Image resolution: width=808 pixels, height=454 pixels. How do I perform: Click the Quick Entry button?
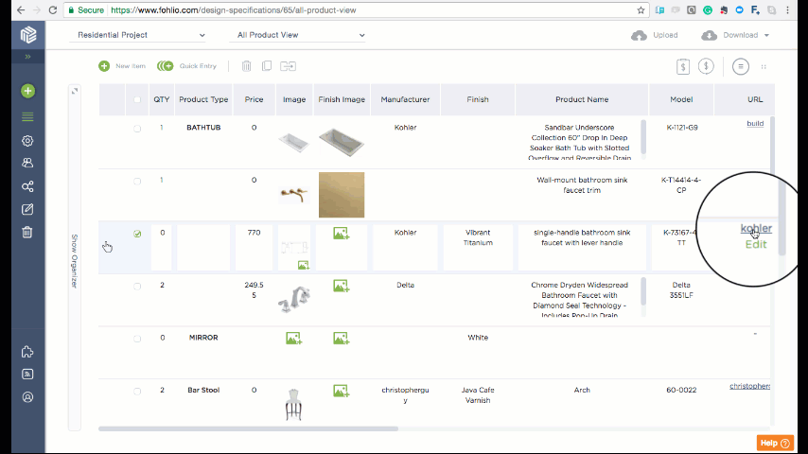tap(186, 66)
